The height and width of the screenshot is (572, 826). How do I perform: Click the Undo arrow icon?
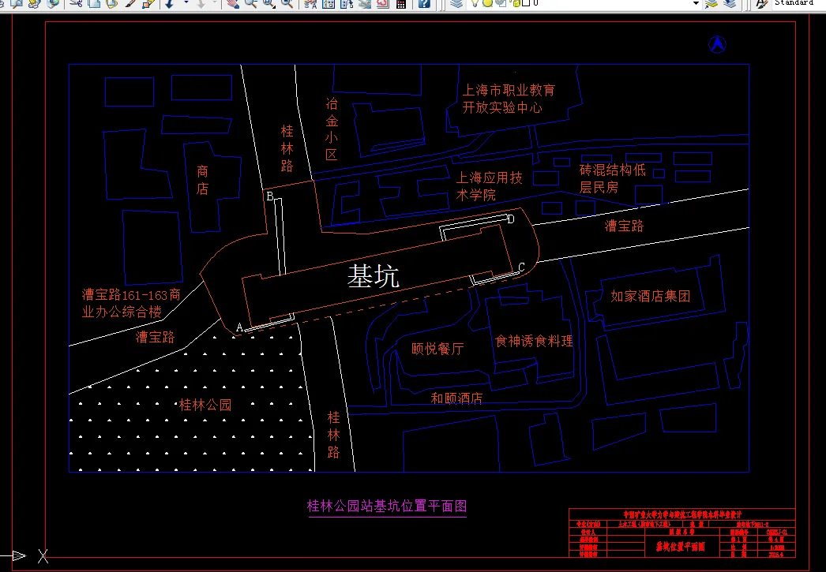click(169, 6)
